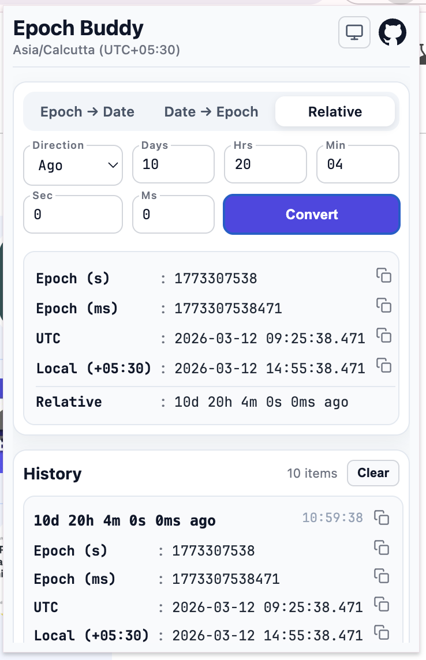Switch to the Epoch → Date tab
426x660 pixels.
click(x=87, y=112)
